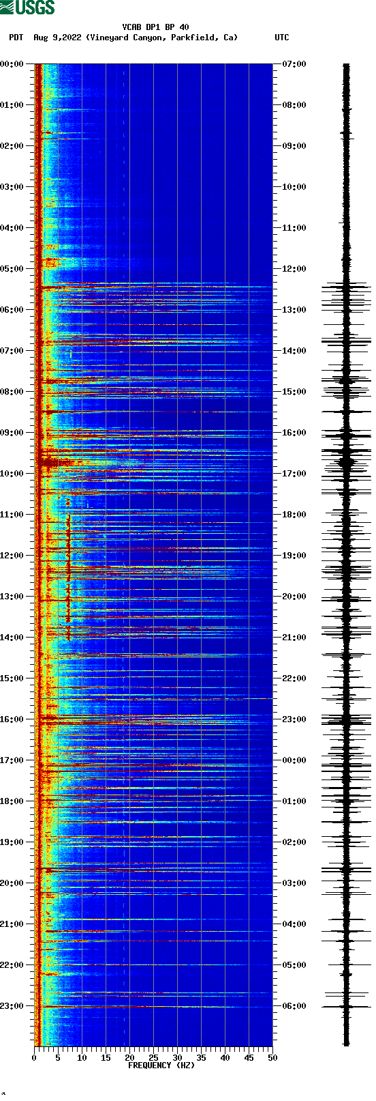Click the 03:00 label on the UTC axis
This screenshot has width=376, height=1101.
pyautogui.click(x=294, y=883)
